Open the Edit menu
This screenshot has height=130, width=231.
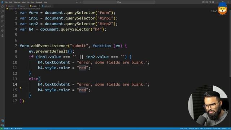coord(11,2)
